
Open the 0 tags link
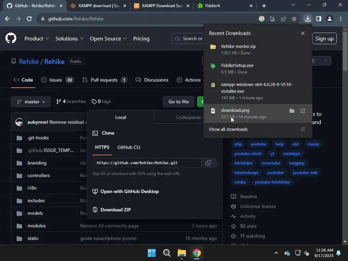[101, 101]
